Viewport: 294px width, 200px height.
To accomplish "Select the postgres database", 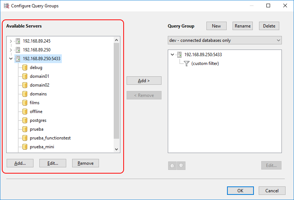I will point(38,120).
